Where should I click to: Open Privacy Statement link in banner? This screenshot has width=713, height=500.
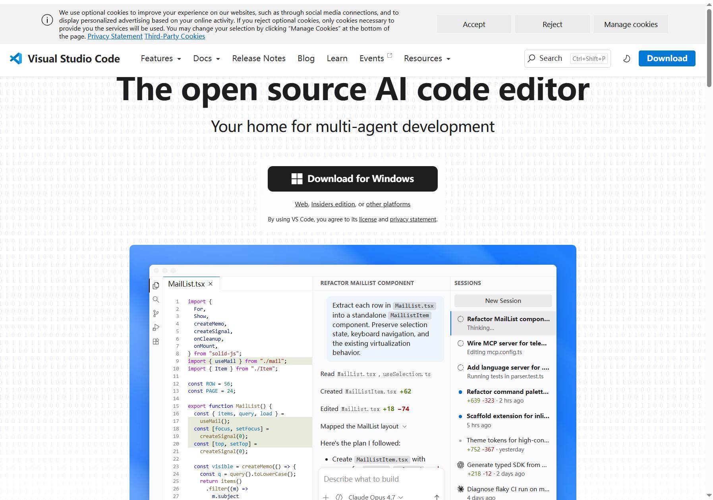click(115, 36)
